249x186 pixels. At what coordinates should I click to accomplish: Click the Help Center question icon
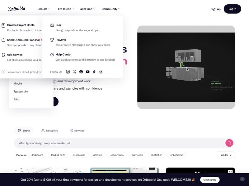pyautogui.click(x=52, y=55)
